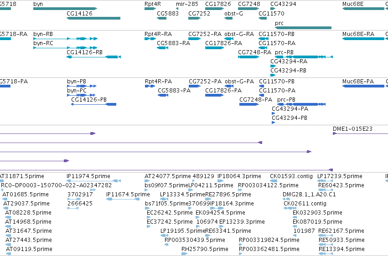Select the CG17826-RA transcript

click(215, 48)
